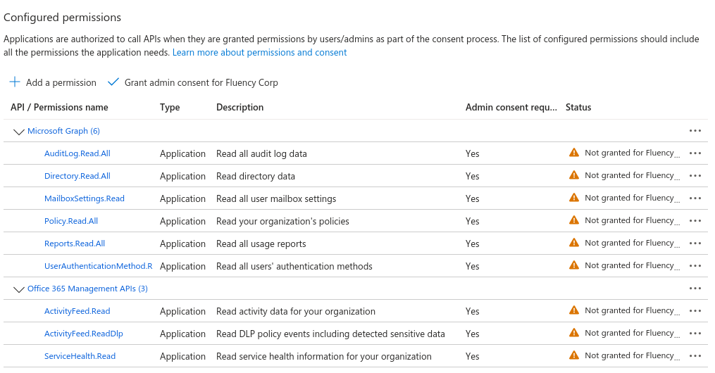This screenshot has height=373, width=715.
Task: Open the ellipsis menu for Office 365 Management APIs group
Action: tap(695, 289)
